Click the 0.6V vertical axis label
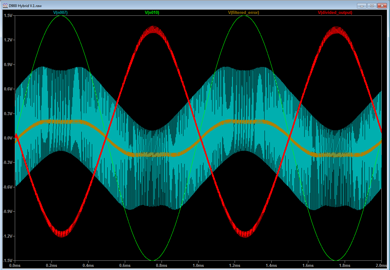Image resolution: width=390 pixels, height=270 pixels. point(8,89)
